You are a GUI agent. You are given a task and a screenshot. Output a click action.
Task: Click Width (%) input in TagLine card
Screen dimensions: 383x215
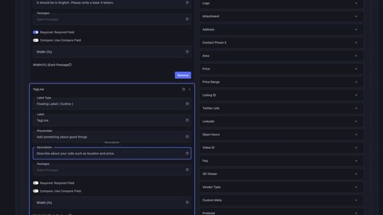pyautogui.click(x=112, y=202)
